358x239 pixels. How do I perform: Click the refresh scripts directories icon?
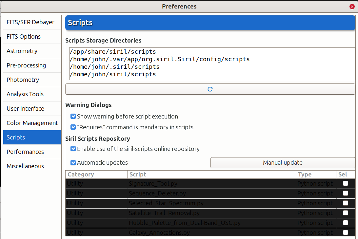[210, 89]
